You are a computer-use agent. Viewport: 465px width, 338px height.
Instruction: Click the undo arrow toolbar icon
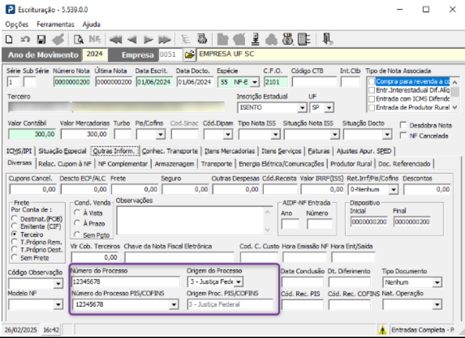25,39
